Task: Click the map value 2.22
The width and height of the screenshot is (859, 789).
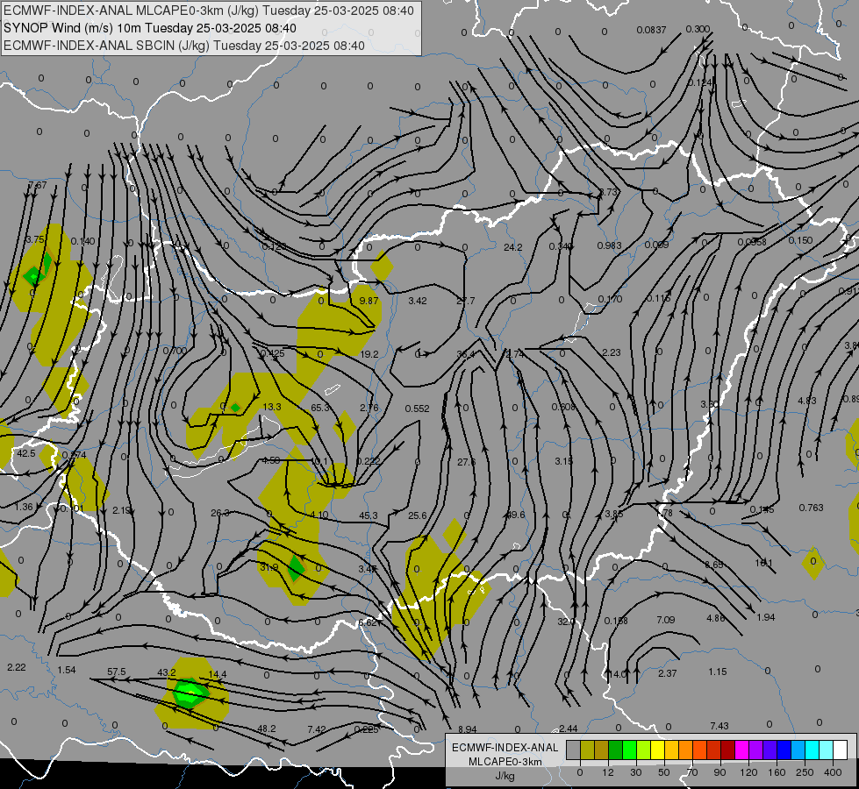Action: click(x=17, y=667)
